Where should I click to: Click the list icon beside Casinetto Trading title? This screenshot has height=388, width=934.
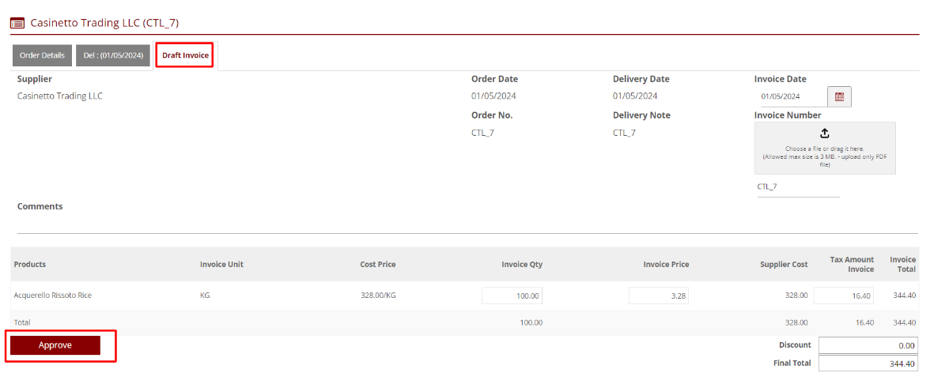pos(17,23)
